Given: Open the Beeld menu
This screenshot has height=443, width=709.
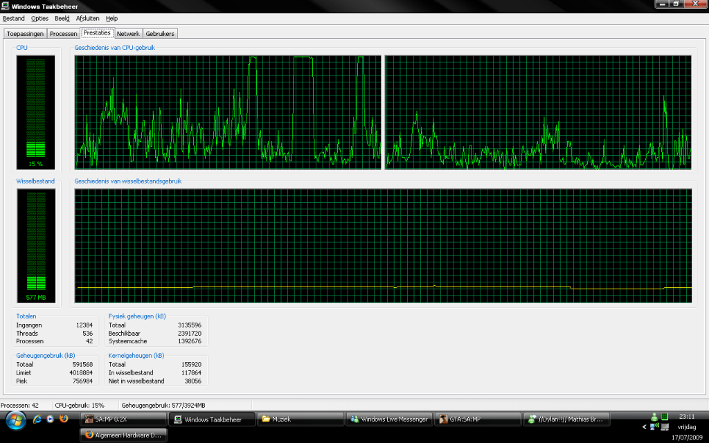Looking at the screenshot, I should (x=62, y=19).
